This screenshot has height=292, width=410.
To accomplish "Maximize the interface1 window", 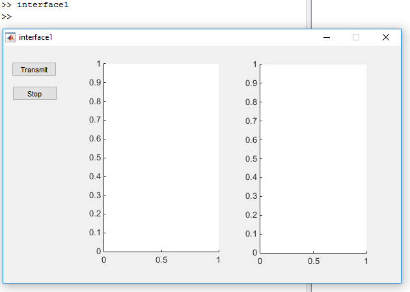I will pos(356,37).
